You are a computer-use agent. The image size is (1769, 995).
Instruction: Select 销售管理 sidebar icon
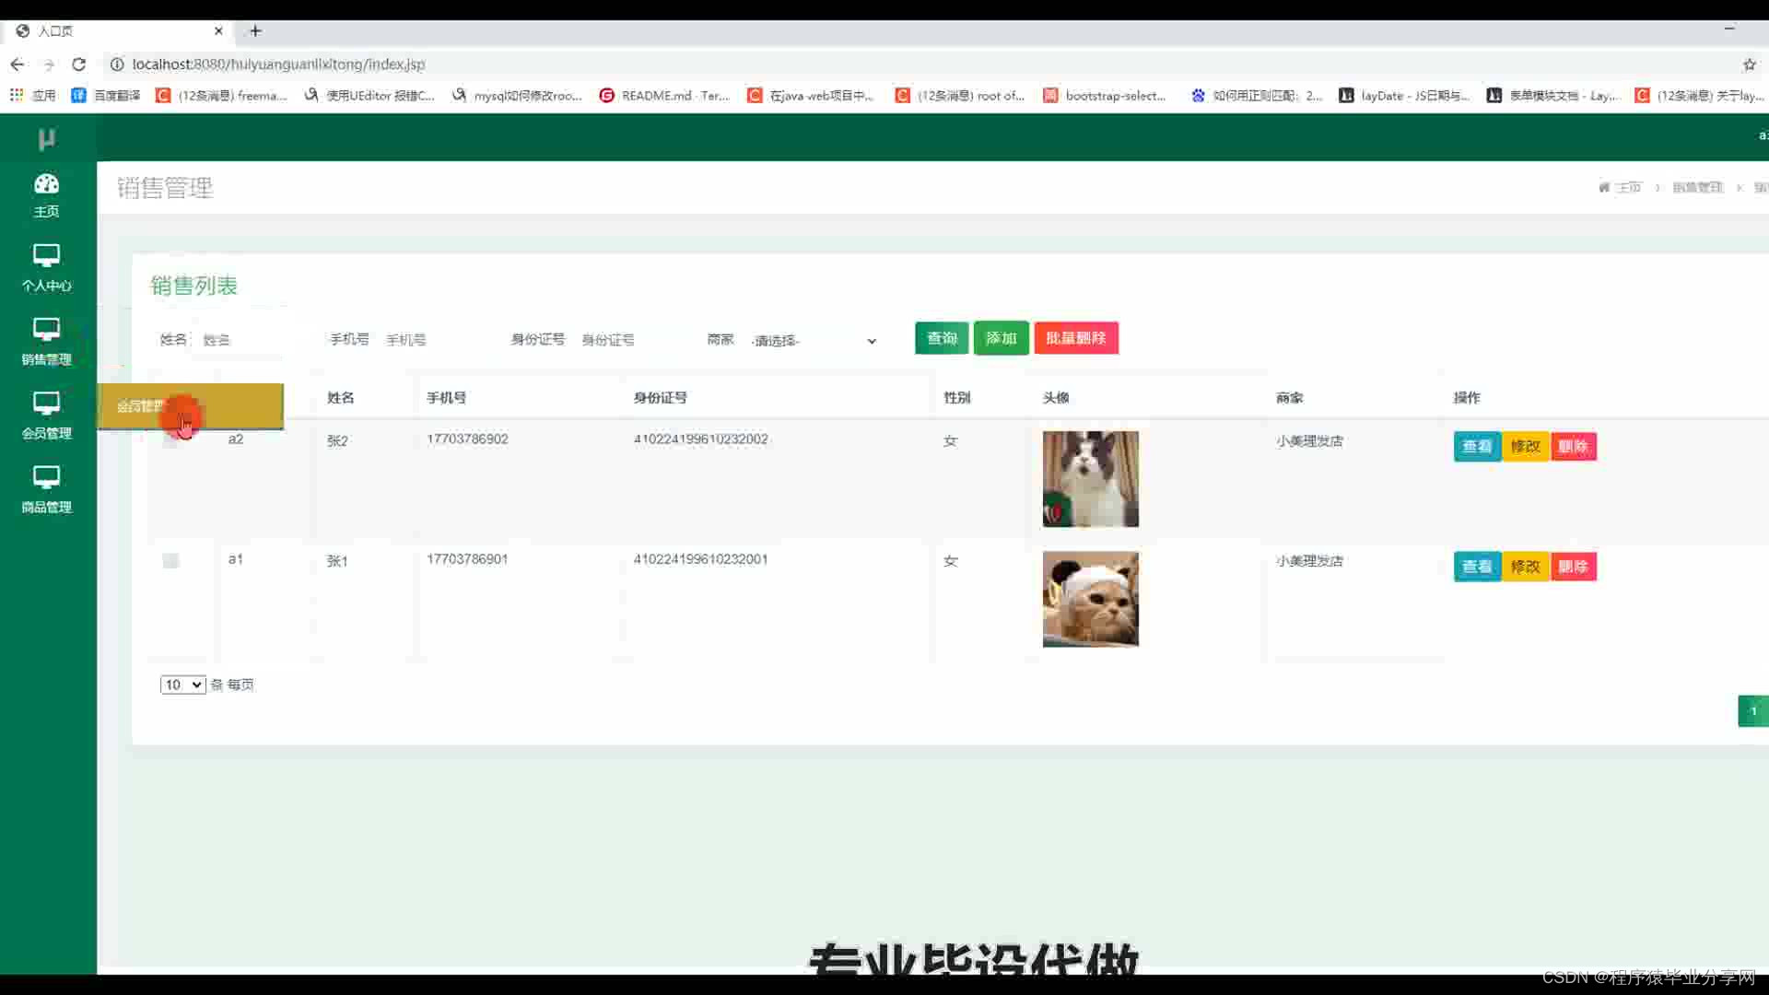click(46, 330)
